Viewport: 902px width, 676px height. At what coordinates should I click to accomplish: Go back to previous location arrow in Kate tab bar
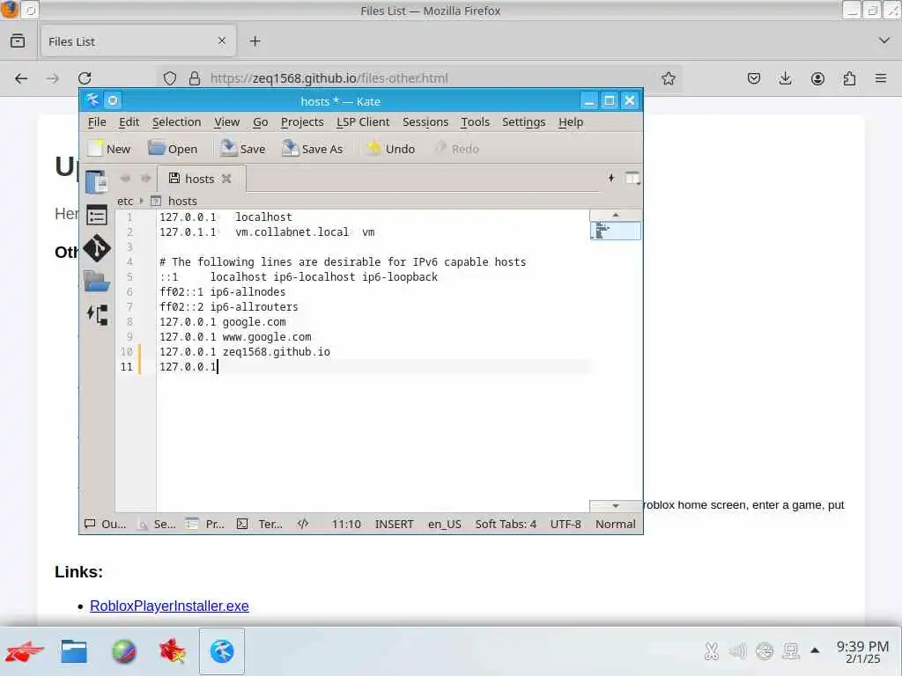[125, 179]
